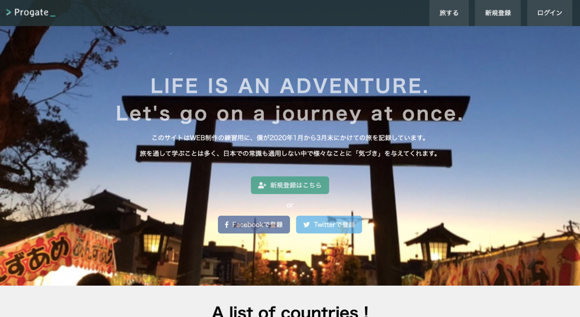The width and height of the screenshot is (580, 317).
Task: Click the glowing lantern on the right
Action: (x=438, y=251)
